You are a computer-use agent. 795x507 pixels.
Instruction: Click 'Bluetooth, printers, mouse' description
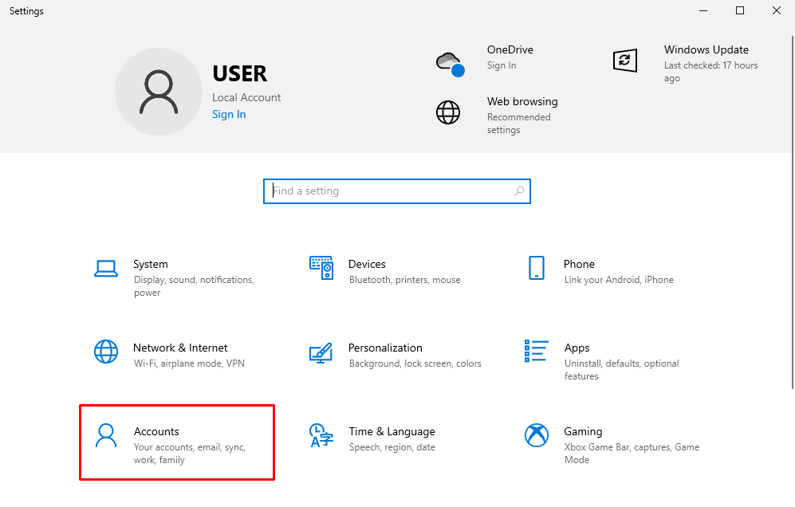point(404,280)
